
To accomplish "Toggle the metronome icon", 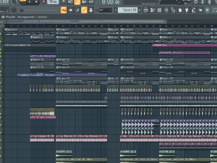I will (x=64, y=2).
